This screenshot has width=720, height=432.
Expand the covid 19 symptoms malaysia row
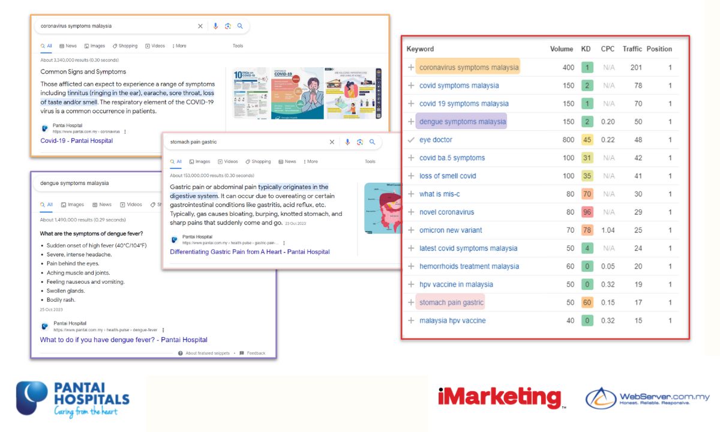tap(411, 104)
